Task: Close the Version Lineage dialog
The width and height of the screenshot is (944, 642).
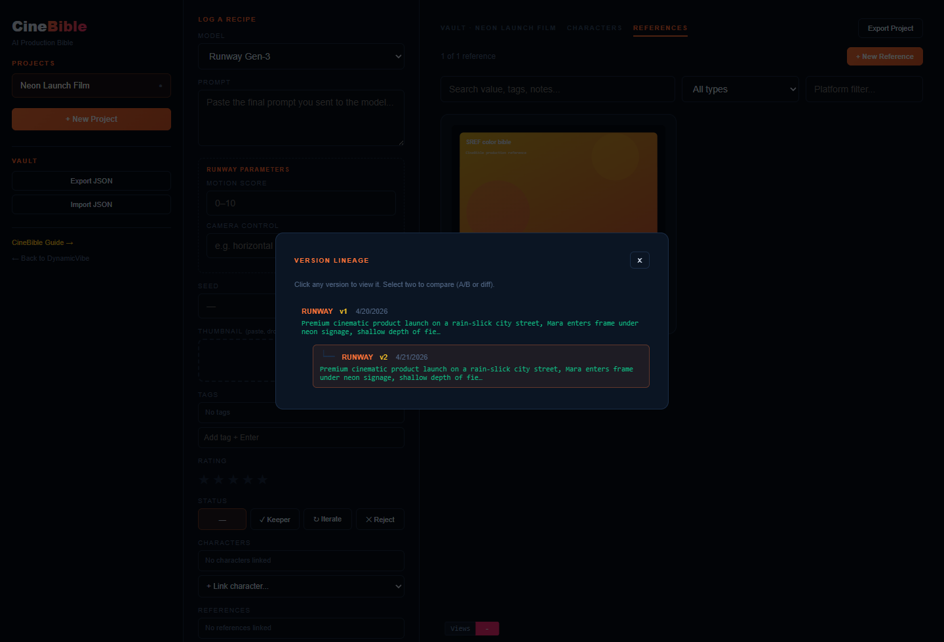Action: 639,260
